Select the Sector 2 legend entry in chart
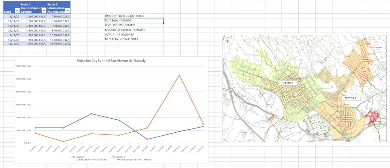 click(x=121, y=157)
